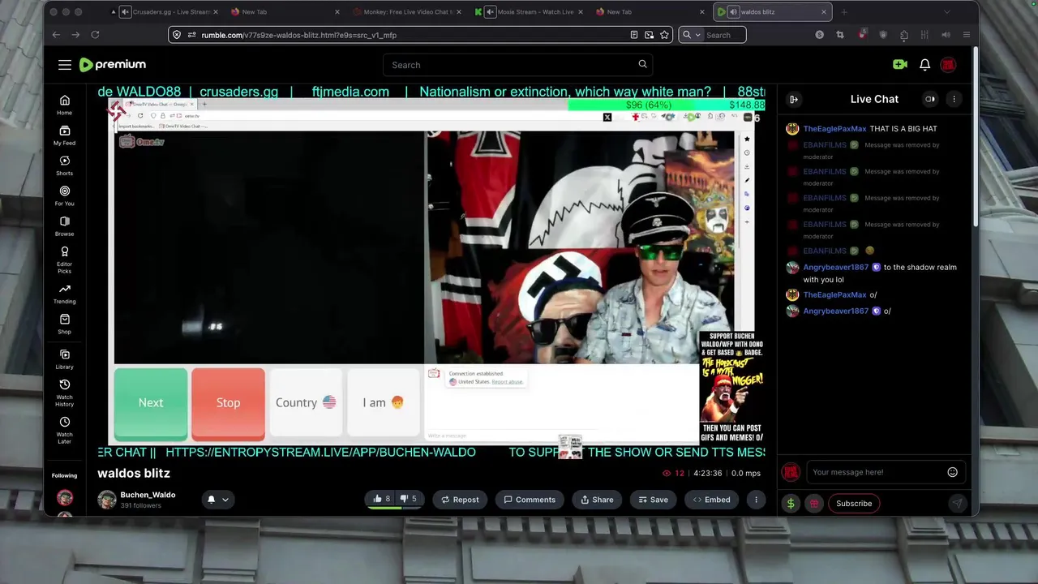1038x584 pixels.
Task: Toggle picture-in-picture from the address bar
Action: pos(649,35)
